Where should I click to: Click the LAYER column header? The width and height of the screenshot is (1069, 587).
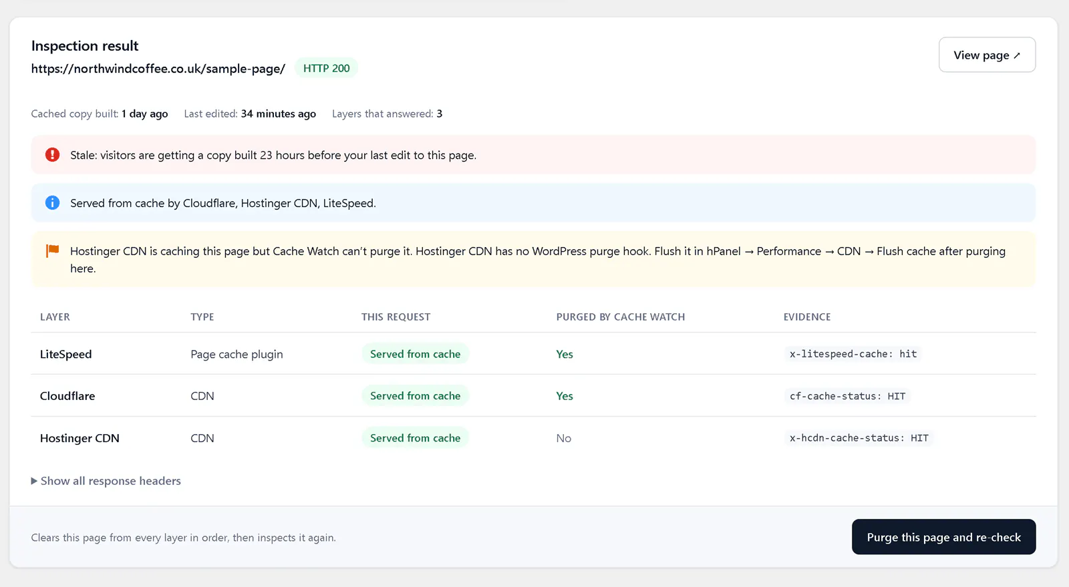tap(55, 317)
